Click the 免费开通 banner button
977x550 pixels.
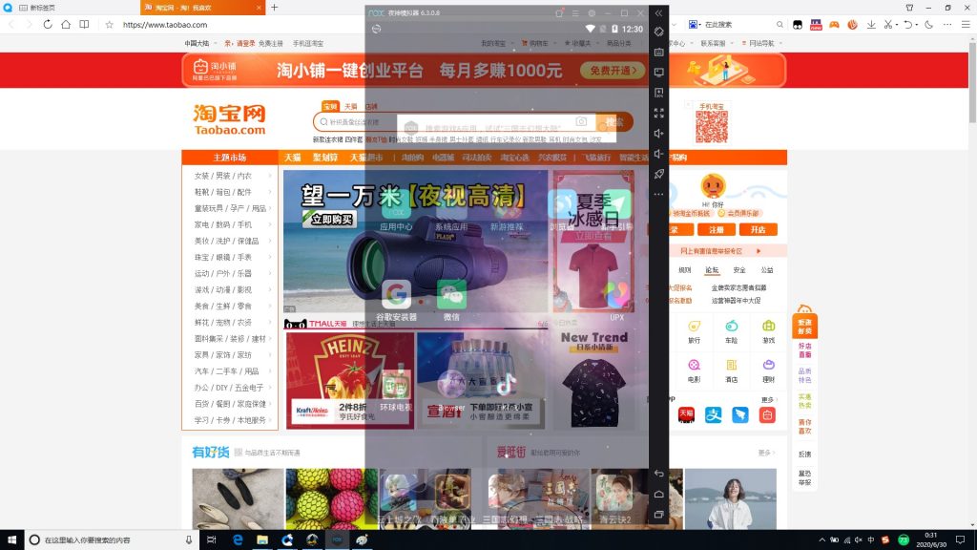(x=613, y=71)
